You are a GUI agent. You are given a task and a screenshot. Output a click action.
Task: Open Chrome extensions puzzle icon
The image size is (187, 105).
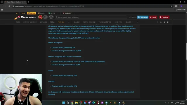pos(176,6)
